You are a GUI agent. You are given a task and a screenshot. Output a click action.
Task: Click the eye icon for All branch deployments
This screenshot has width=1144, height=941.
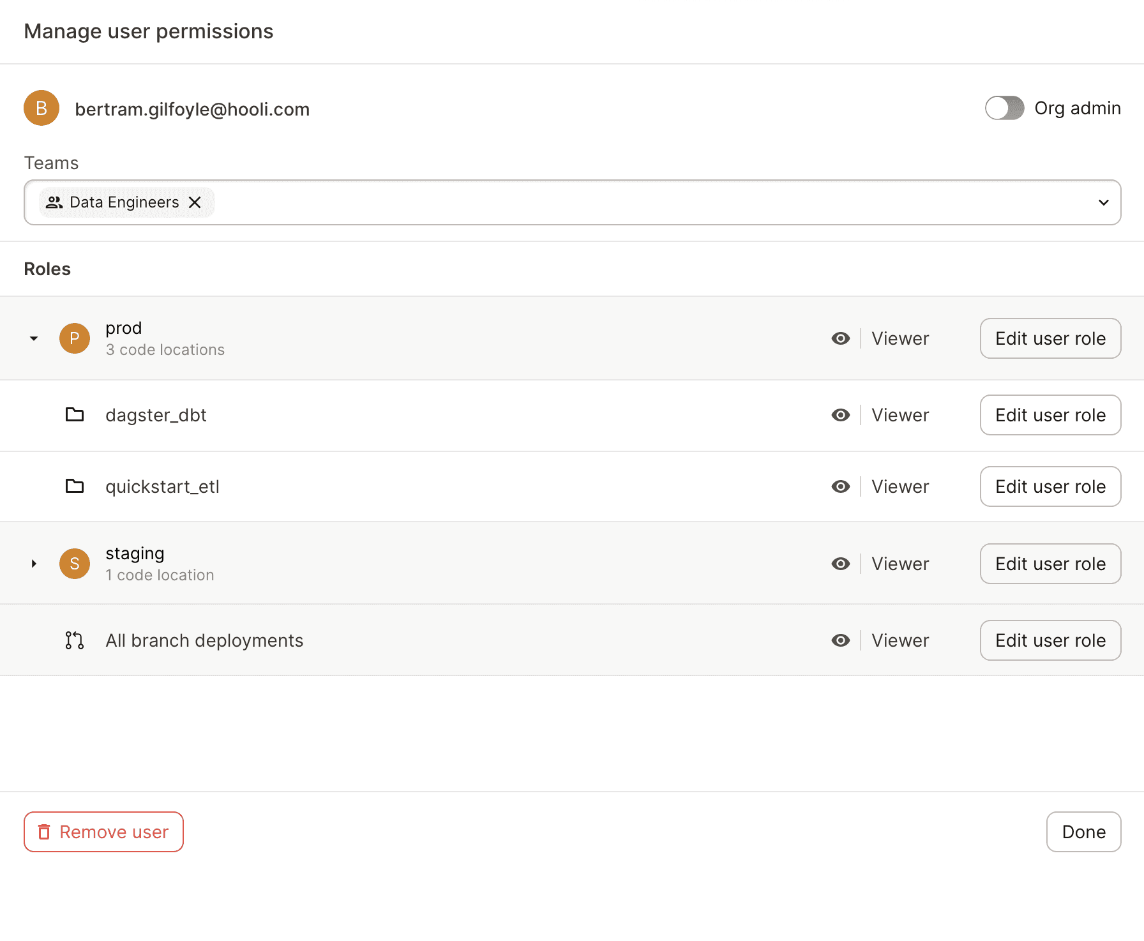pyautogui.click(x=841, y=640)
